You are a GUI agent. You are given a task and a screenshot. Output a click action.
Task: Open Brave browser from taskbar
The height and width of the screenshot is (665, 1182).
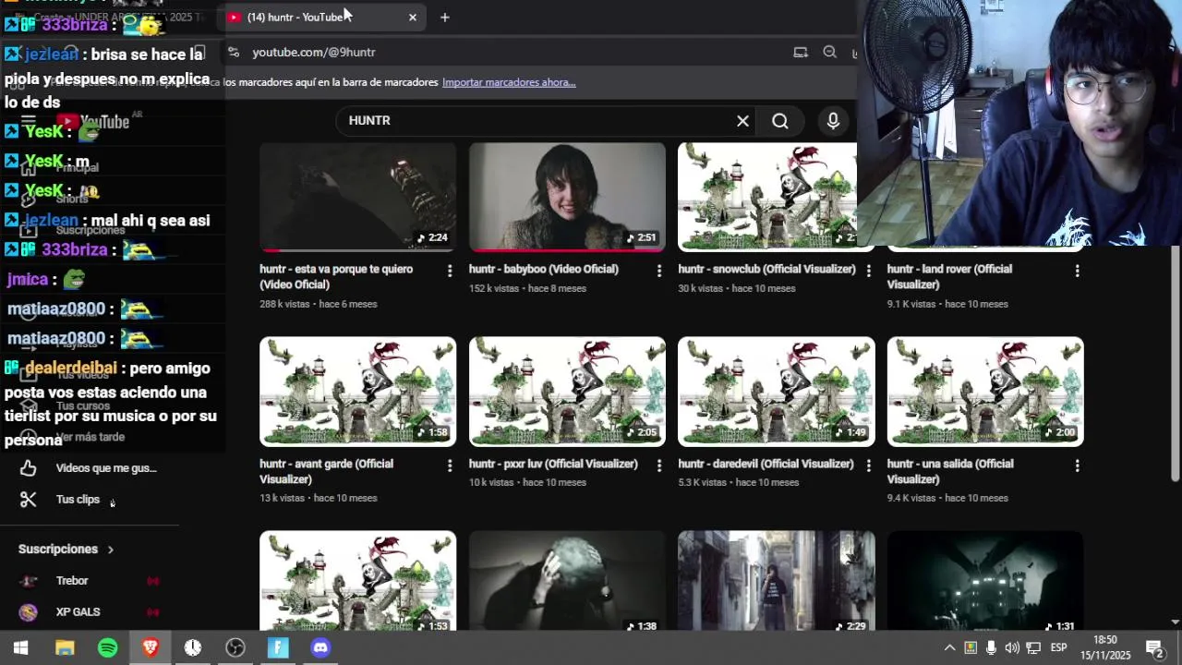click(x=151, y=648)
